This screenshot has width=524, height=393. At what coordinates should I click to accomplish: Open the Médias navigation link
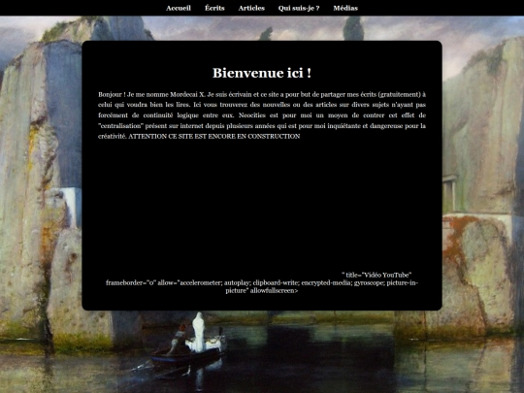pos(345,8)
